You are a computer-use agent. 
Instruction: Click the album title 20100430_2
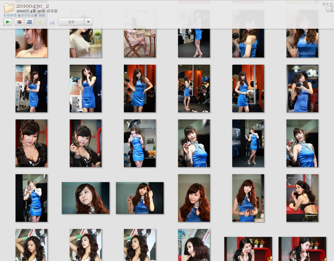click(33, 6)
